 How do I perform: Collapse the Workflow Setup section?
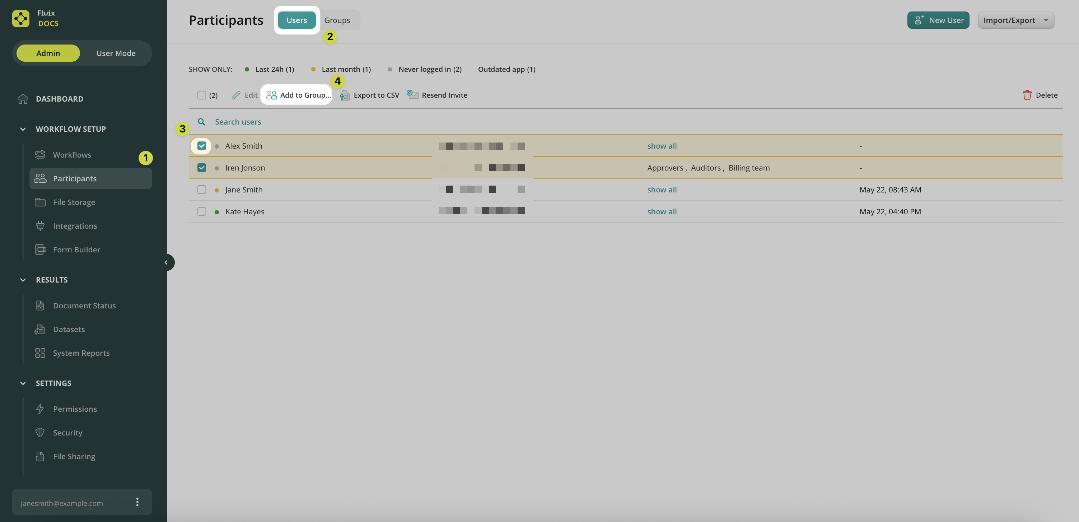(23, 129)
